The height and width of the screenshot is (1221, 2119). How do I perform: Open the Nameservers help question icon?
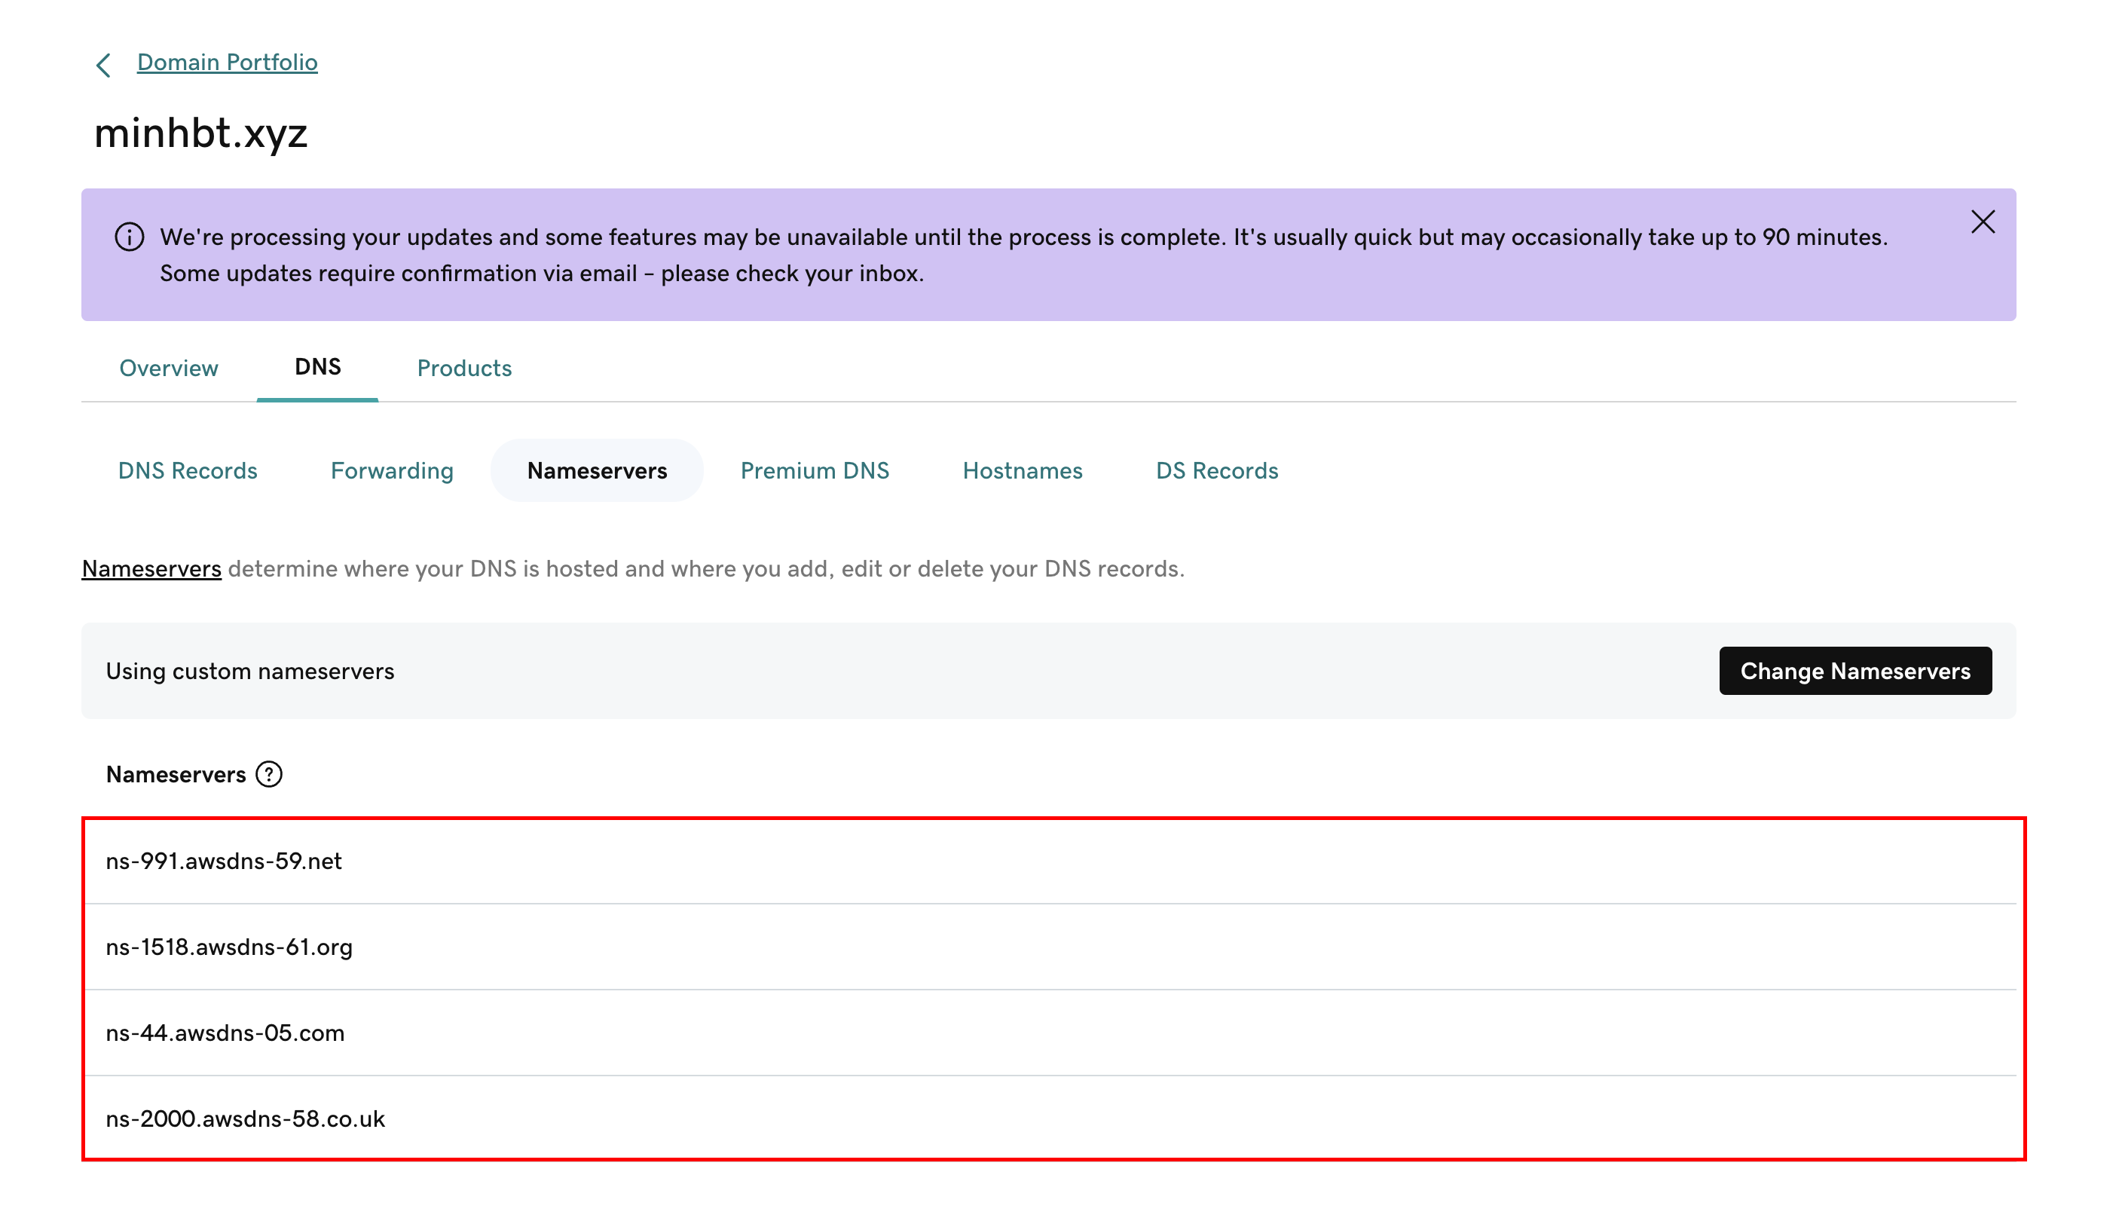click(269, 774)
